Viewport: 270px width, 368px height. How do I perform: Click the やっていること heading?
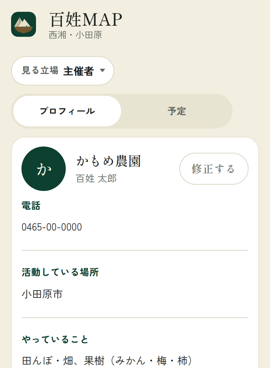55,340
